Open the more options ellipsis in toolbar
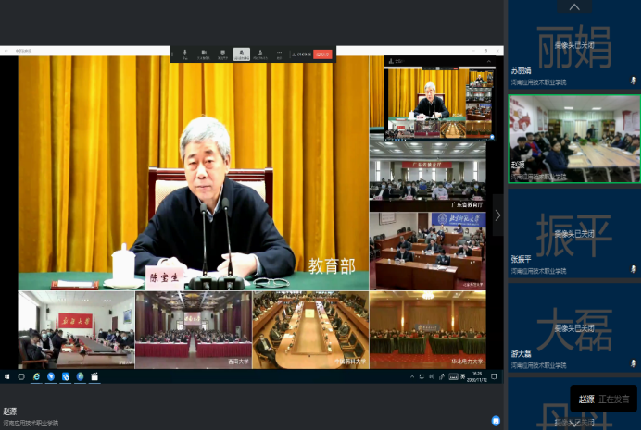This screenshot has height=430, width=642. click(x=279, y=53)
